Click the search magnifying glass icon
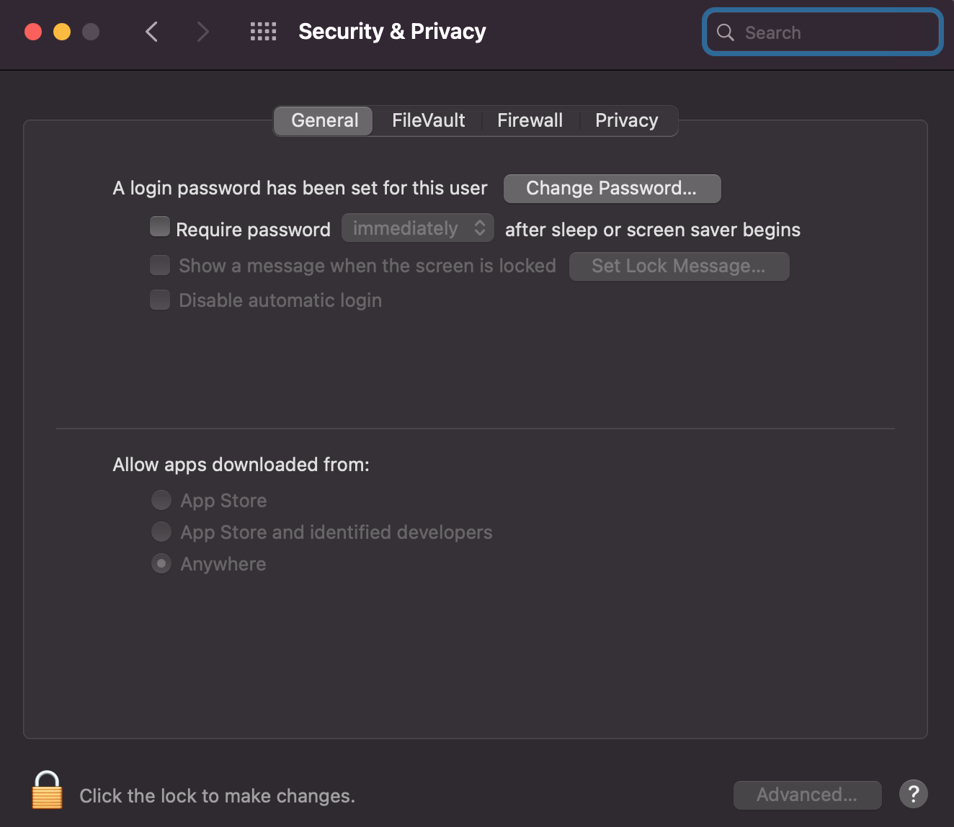The image size is (954, 827). point(726,32)
